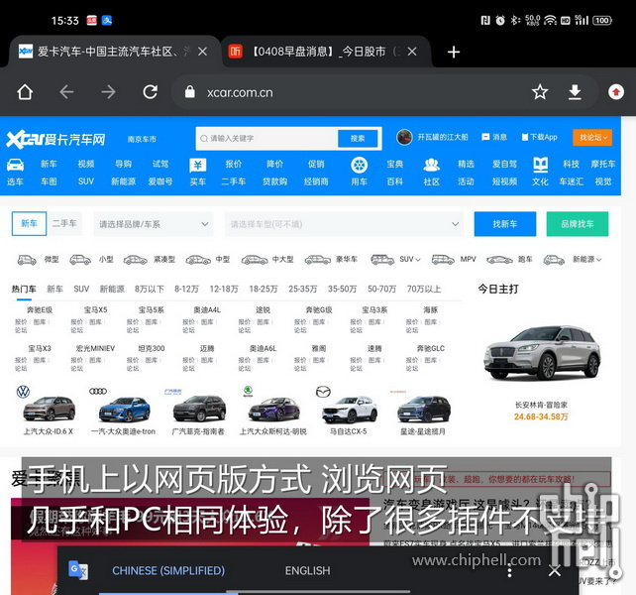
Task: Click the blue 搜索 button
Action: tap(358, 139)
